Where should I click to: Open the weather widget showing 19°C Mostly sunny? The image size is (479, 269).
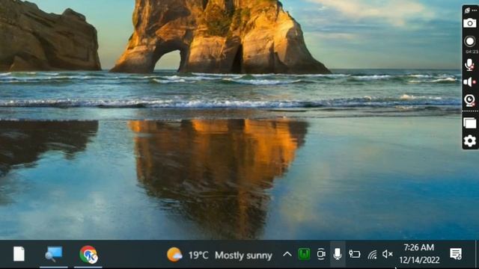tap(219, 255)
